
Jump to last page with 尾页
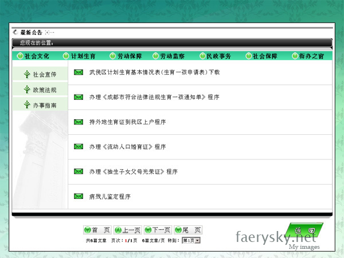(x=188, y=230)
